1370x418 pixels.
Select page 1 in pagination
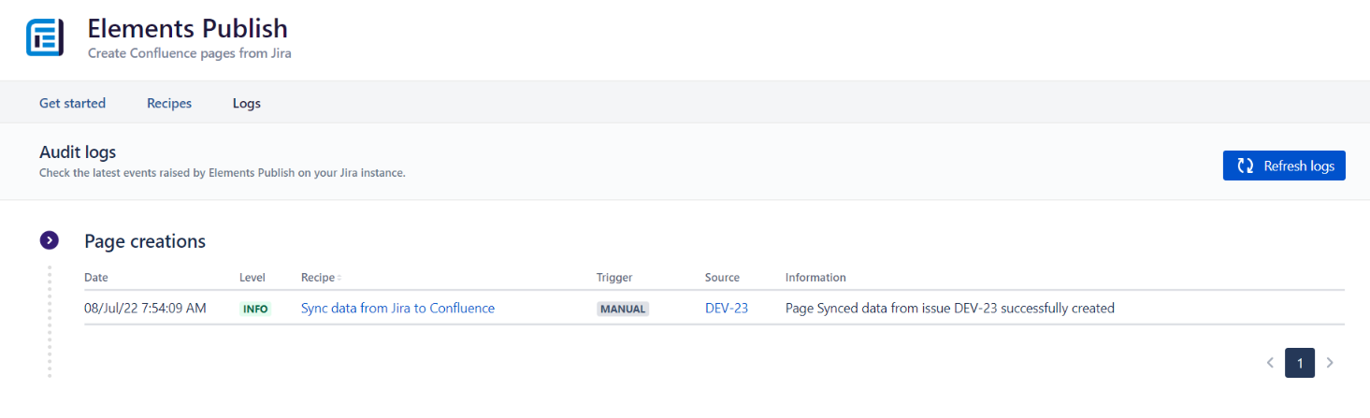click(x=1300, y=363)
